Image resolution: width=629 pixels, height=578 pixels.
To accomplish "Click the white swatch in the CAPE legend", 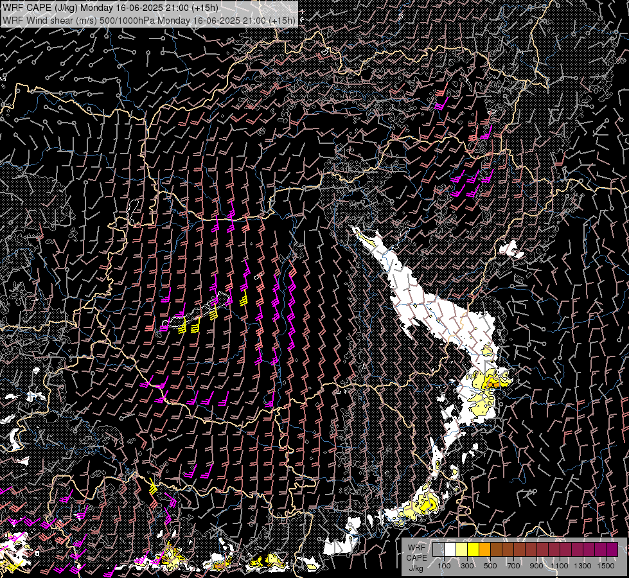I will click(450, 550).
